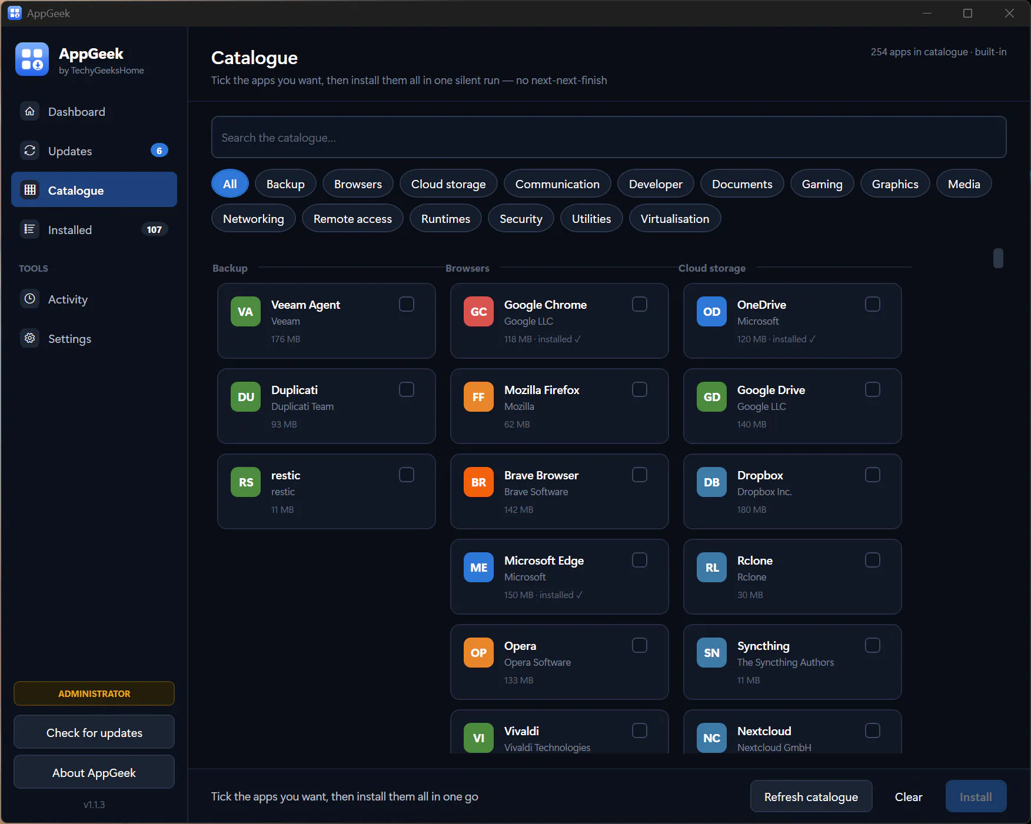Tick the Microsoft Edge checkbox
The image size is (1031, 824).
[640, 560]
